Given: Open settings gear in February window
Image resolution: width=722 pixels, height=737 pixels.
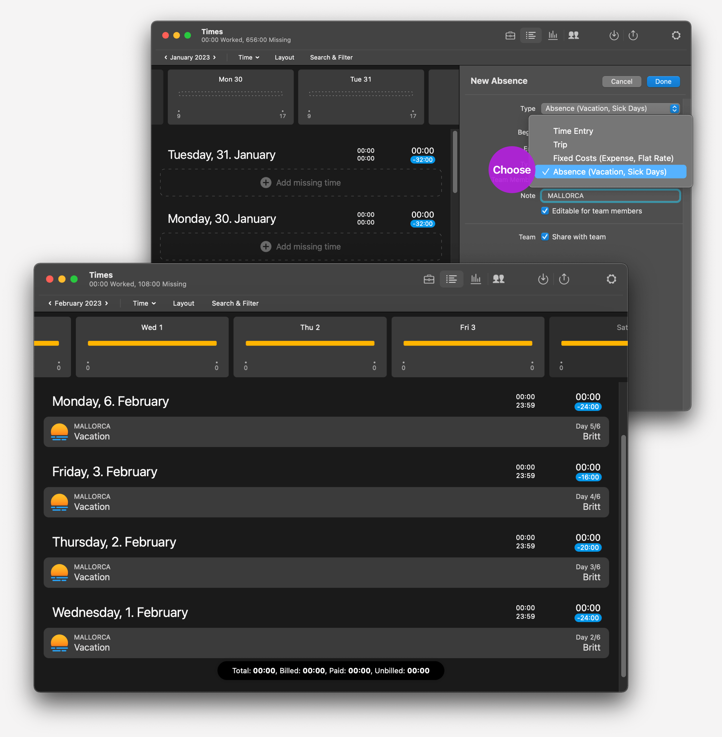Looking at the screenshot, I should point(611,279).
